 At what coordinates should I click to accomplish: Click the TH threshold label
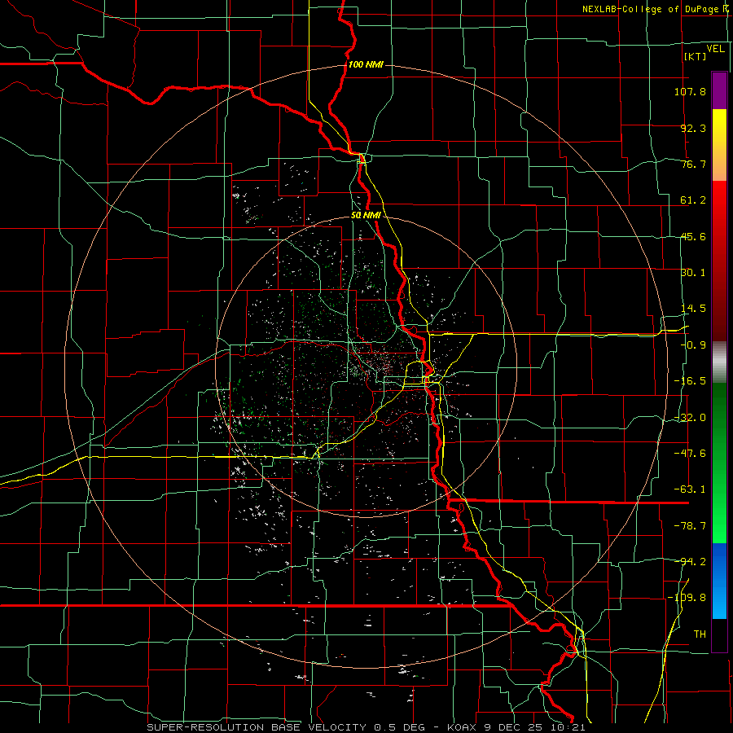(x=700, y=634)
